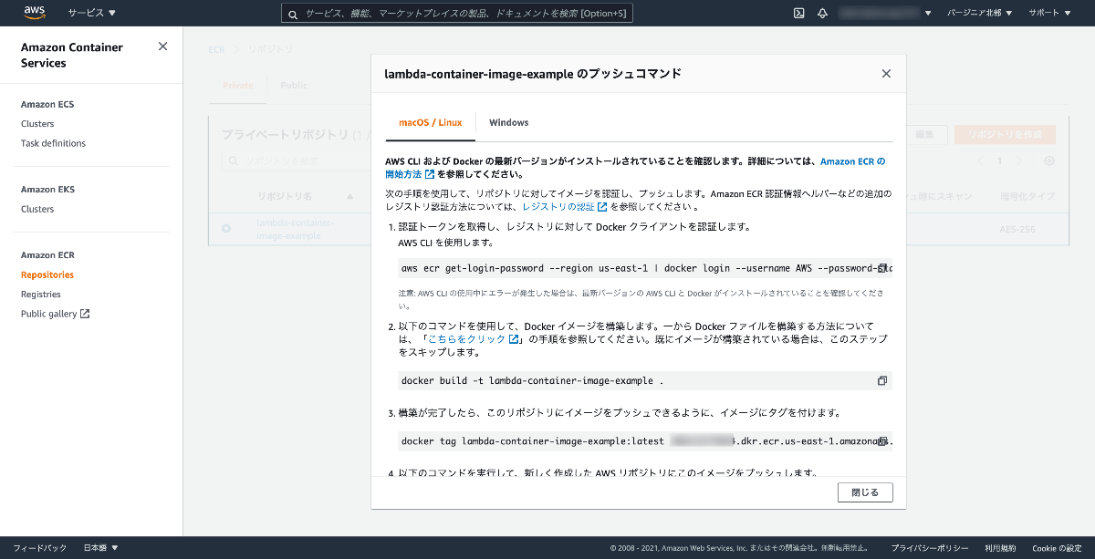Open the 日本語 language selector
The image size is (1095, 559).
tap(101, 548)
